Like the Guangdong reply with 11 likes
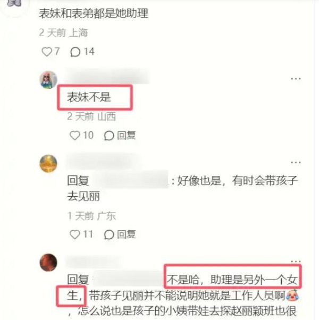 point(74,234)
